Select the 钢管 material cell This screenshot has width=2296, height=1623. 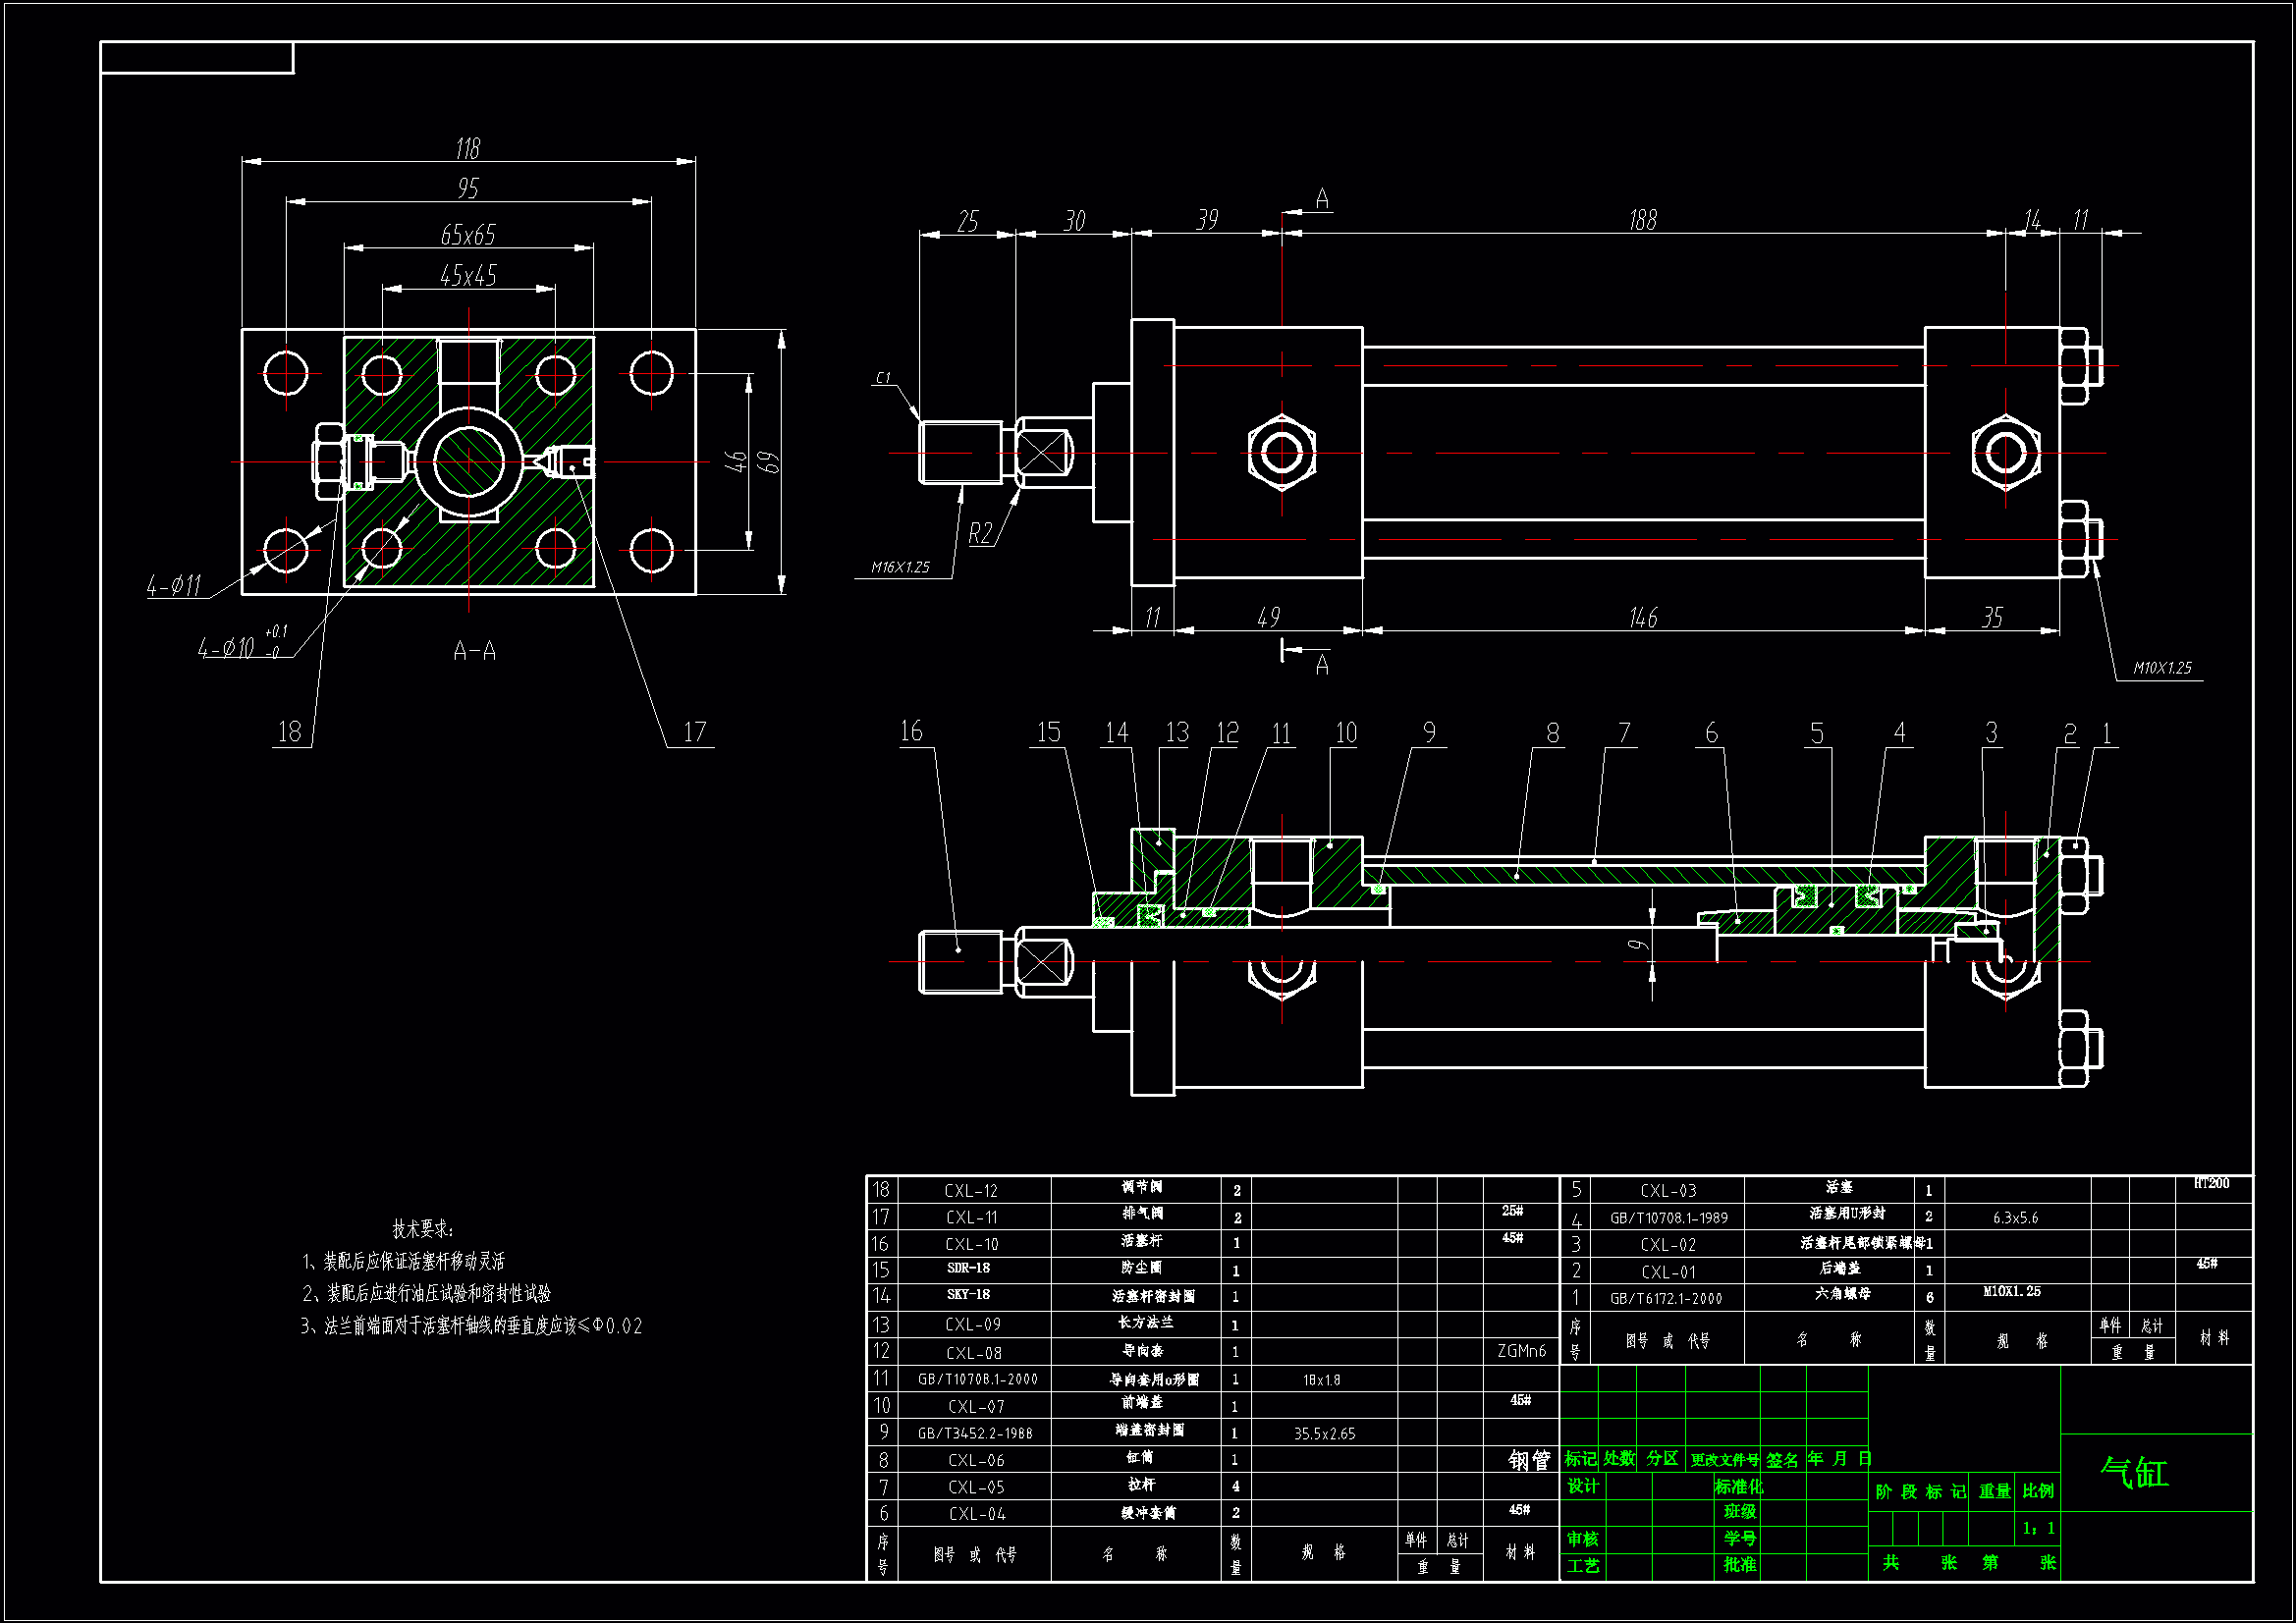(x=1529, y=1460)
